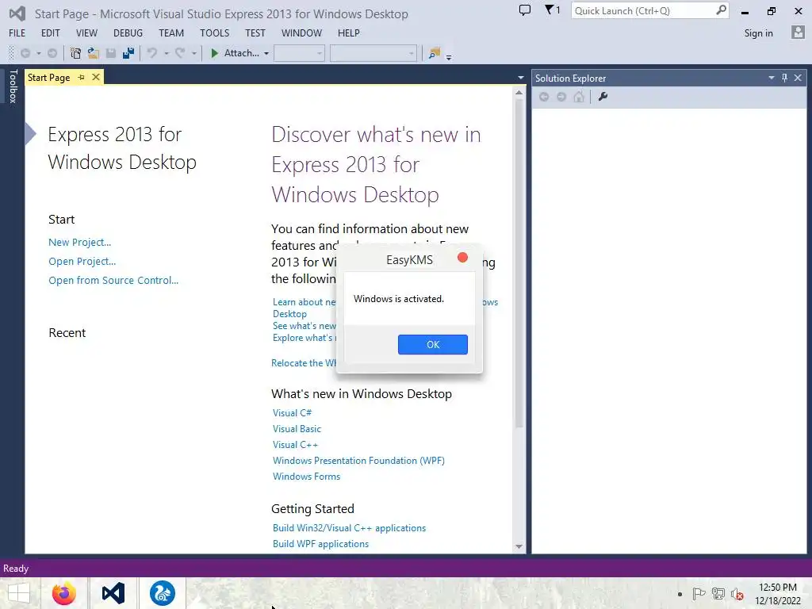Click Solution Explorer Properties wrench icon

tap(603, 97)
